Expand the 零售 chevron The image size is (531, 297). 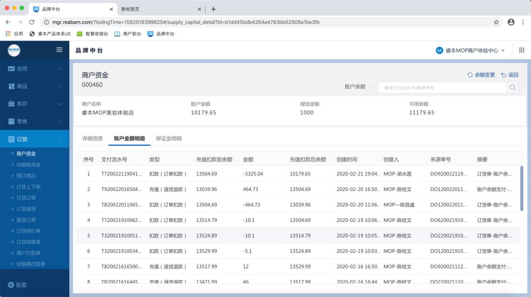point(59,121)
